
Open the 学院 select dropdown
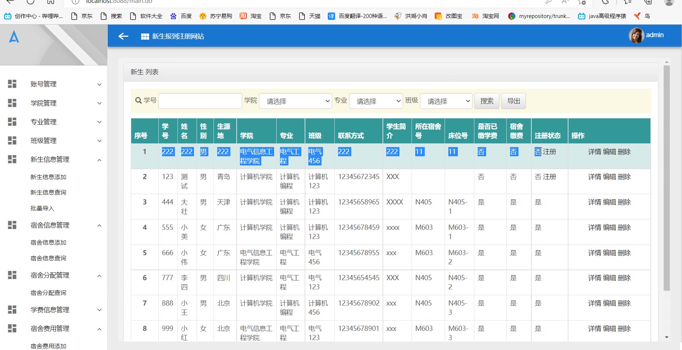pos(295,101)
